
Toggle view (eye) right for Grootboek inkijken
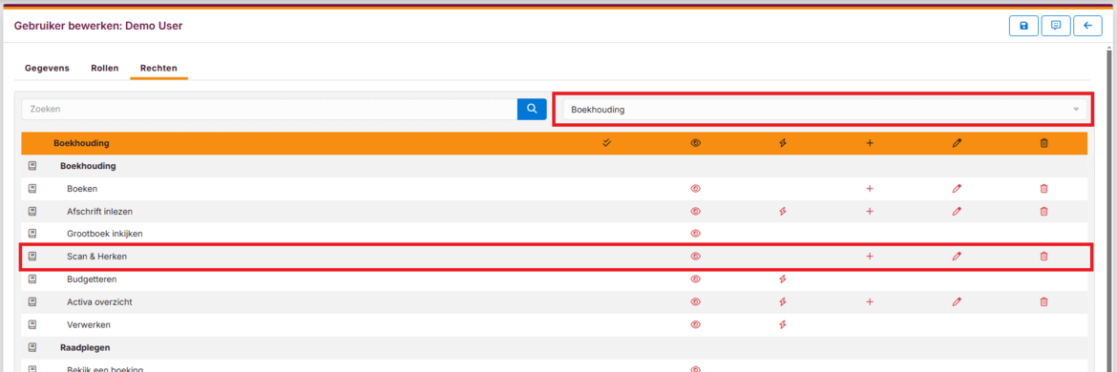(x=696, y=234)
